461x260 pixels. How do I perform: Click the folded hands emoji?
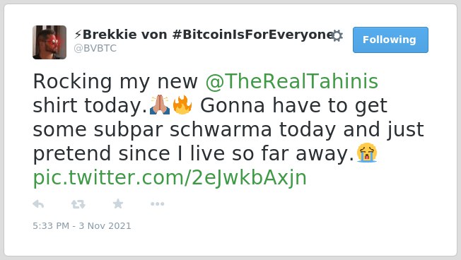[x=159, y=105]
